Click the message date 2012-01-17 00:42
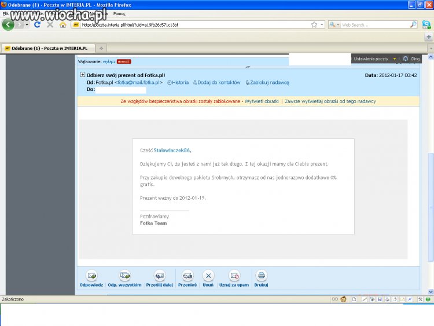This screenshot has width=434, height=326. click(x=398, y=75)
